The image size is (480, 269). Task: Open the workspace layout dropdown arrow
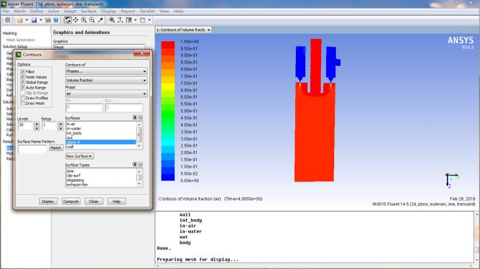[136, 20]
